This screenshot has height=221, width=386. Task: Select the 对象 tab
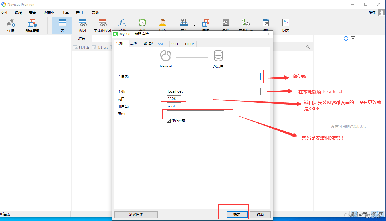(x=82, y=39)
